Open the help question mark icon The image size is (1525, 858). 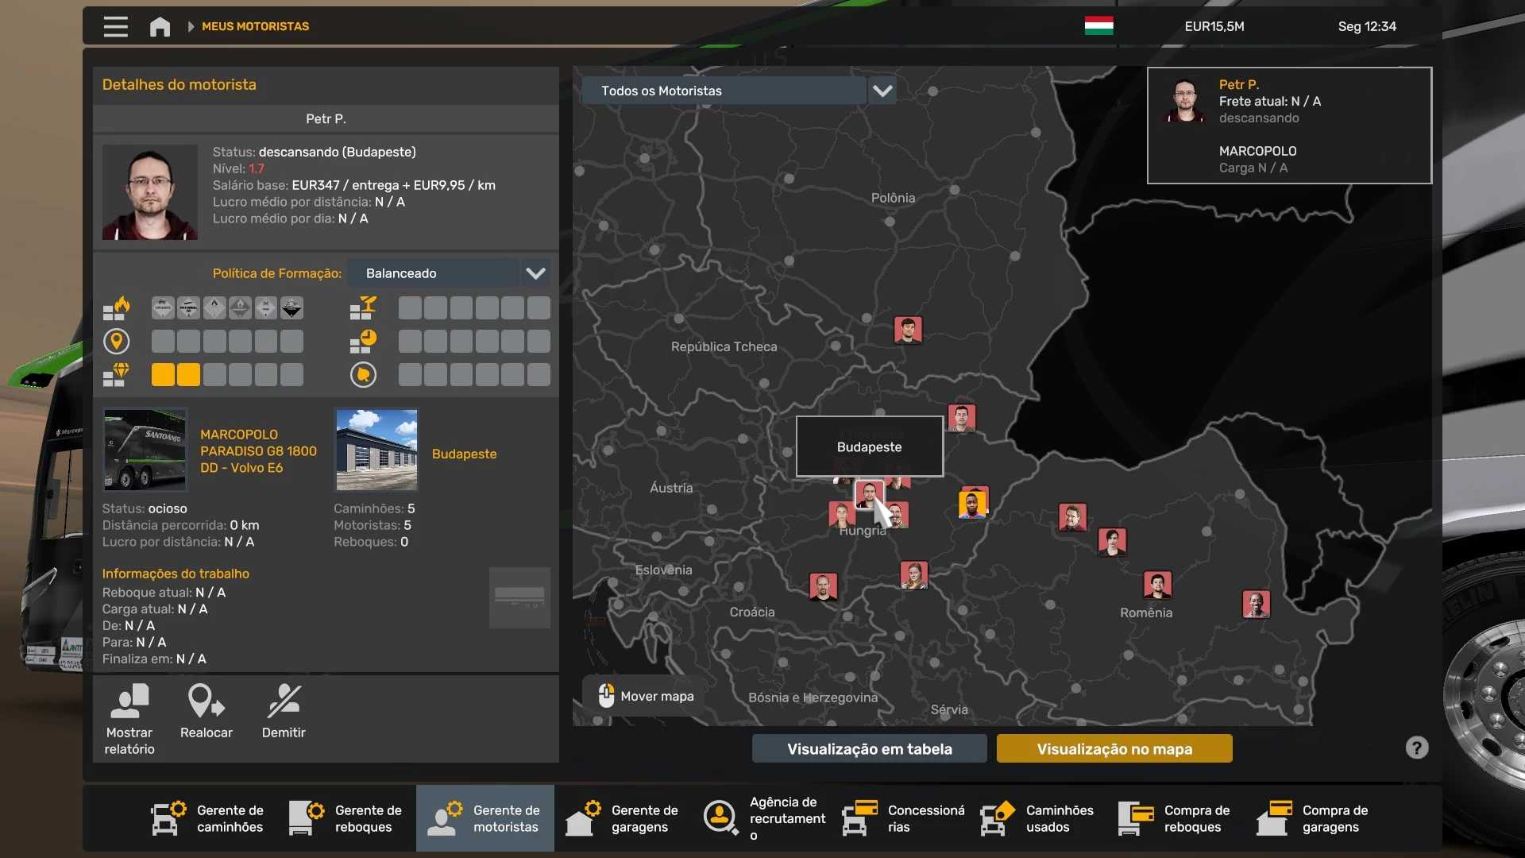tap(1416, 748)
